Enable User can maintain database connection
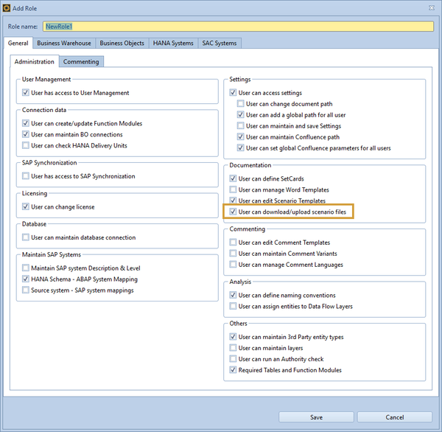The image size is (442, 432). (27, 237)
